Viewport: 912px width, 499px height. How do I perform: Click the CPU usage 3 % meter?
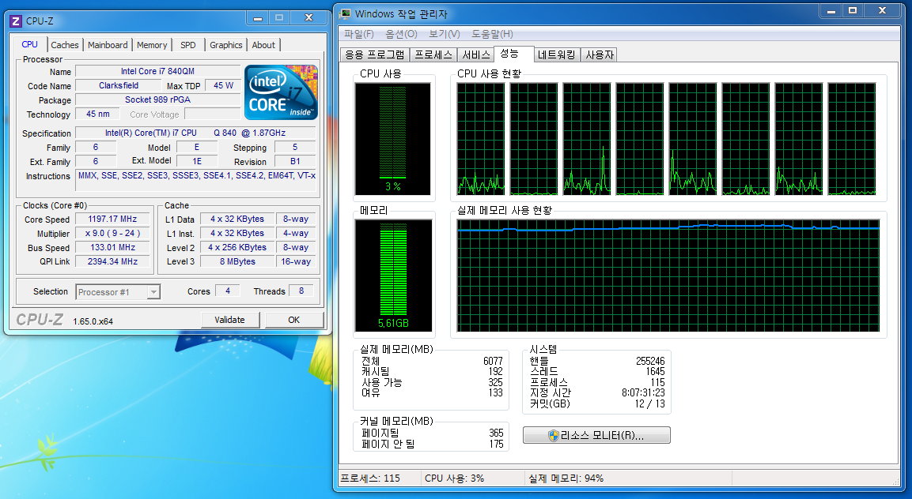392,139
